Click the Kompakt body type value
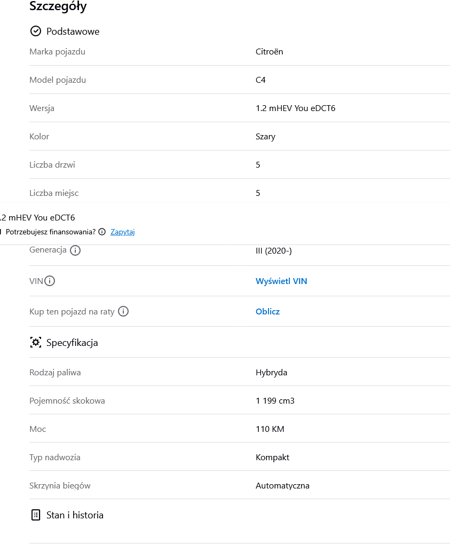450x552 pixels. tap(272, 458)
